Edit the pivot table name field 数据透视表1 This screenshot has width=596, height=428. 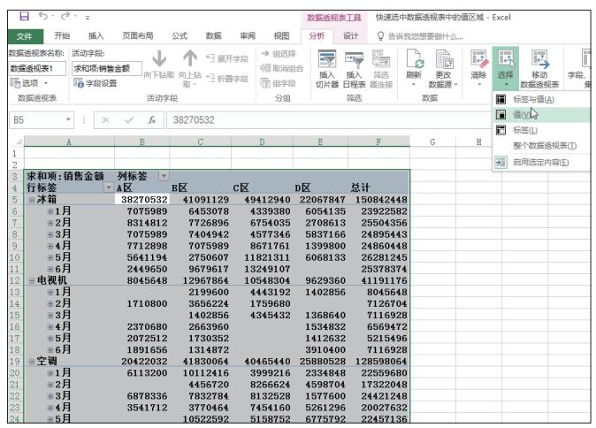(36, 68)
